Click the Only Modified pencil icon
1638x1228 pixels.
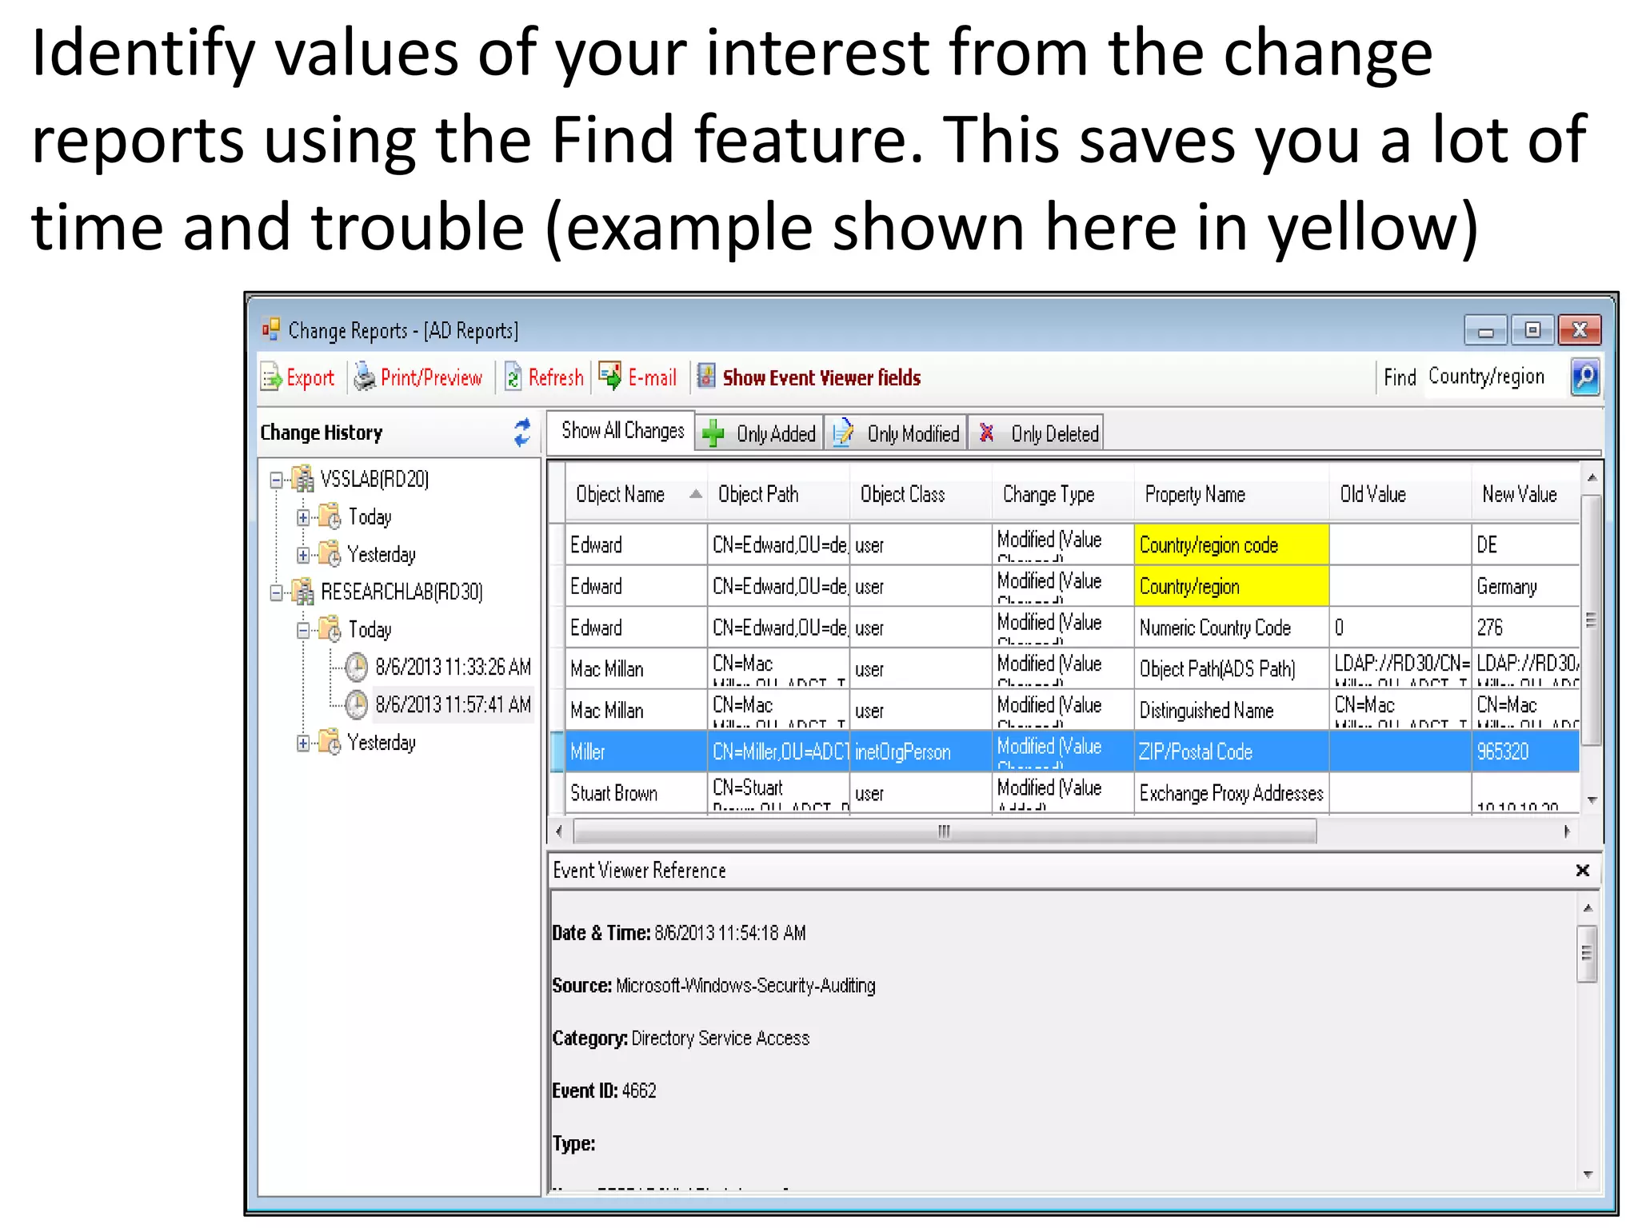(x=843, y=433)
